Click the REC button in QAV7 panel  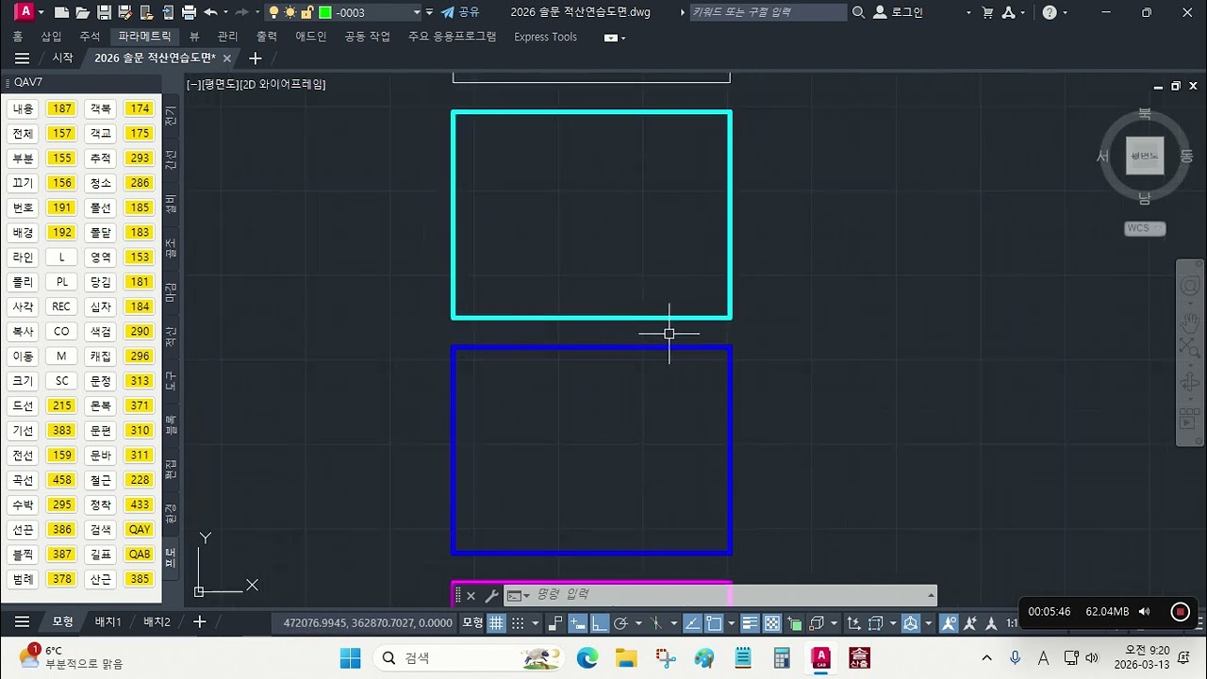point(62,306)
